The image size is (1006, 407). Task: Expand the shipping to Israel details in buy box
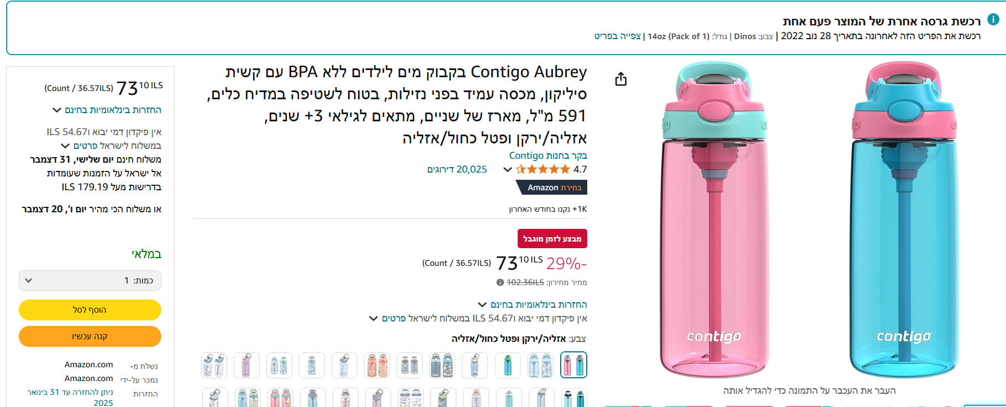pyautogui.click(x=110, y=146)
